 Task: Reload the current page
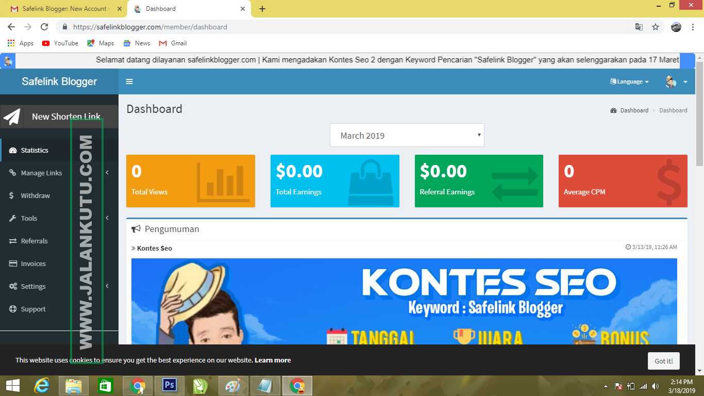(44, 27)
